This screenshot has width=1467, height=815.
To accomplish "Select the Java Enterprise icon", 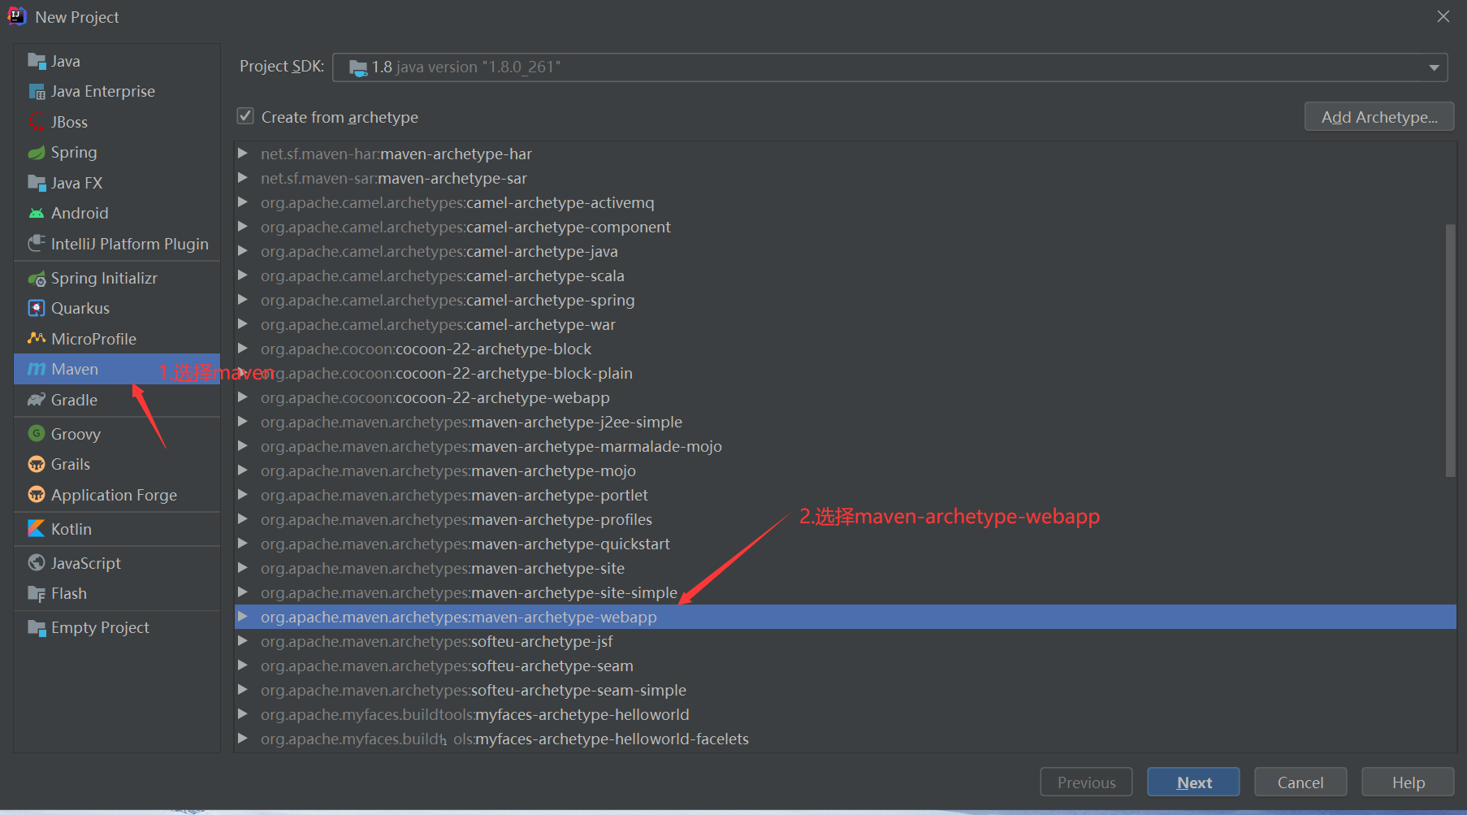I will pos(37,91).
